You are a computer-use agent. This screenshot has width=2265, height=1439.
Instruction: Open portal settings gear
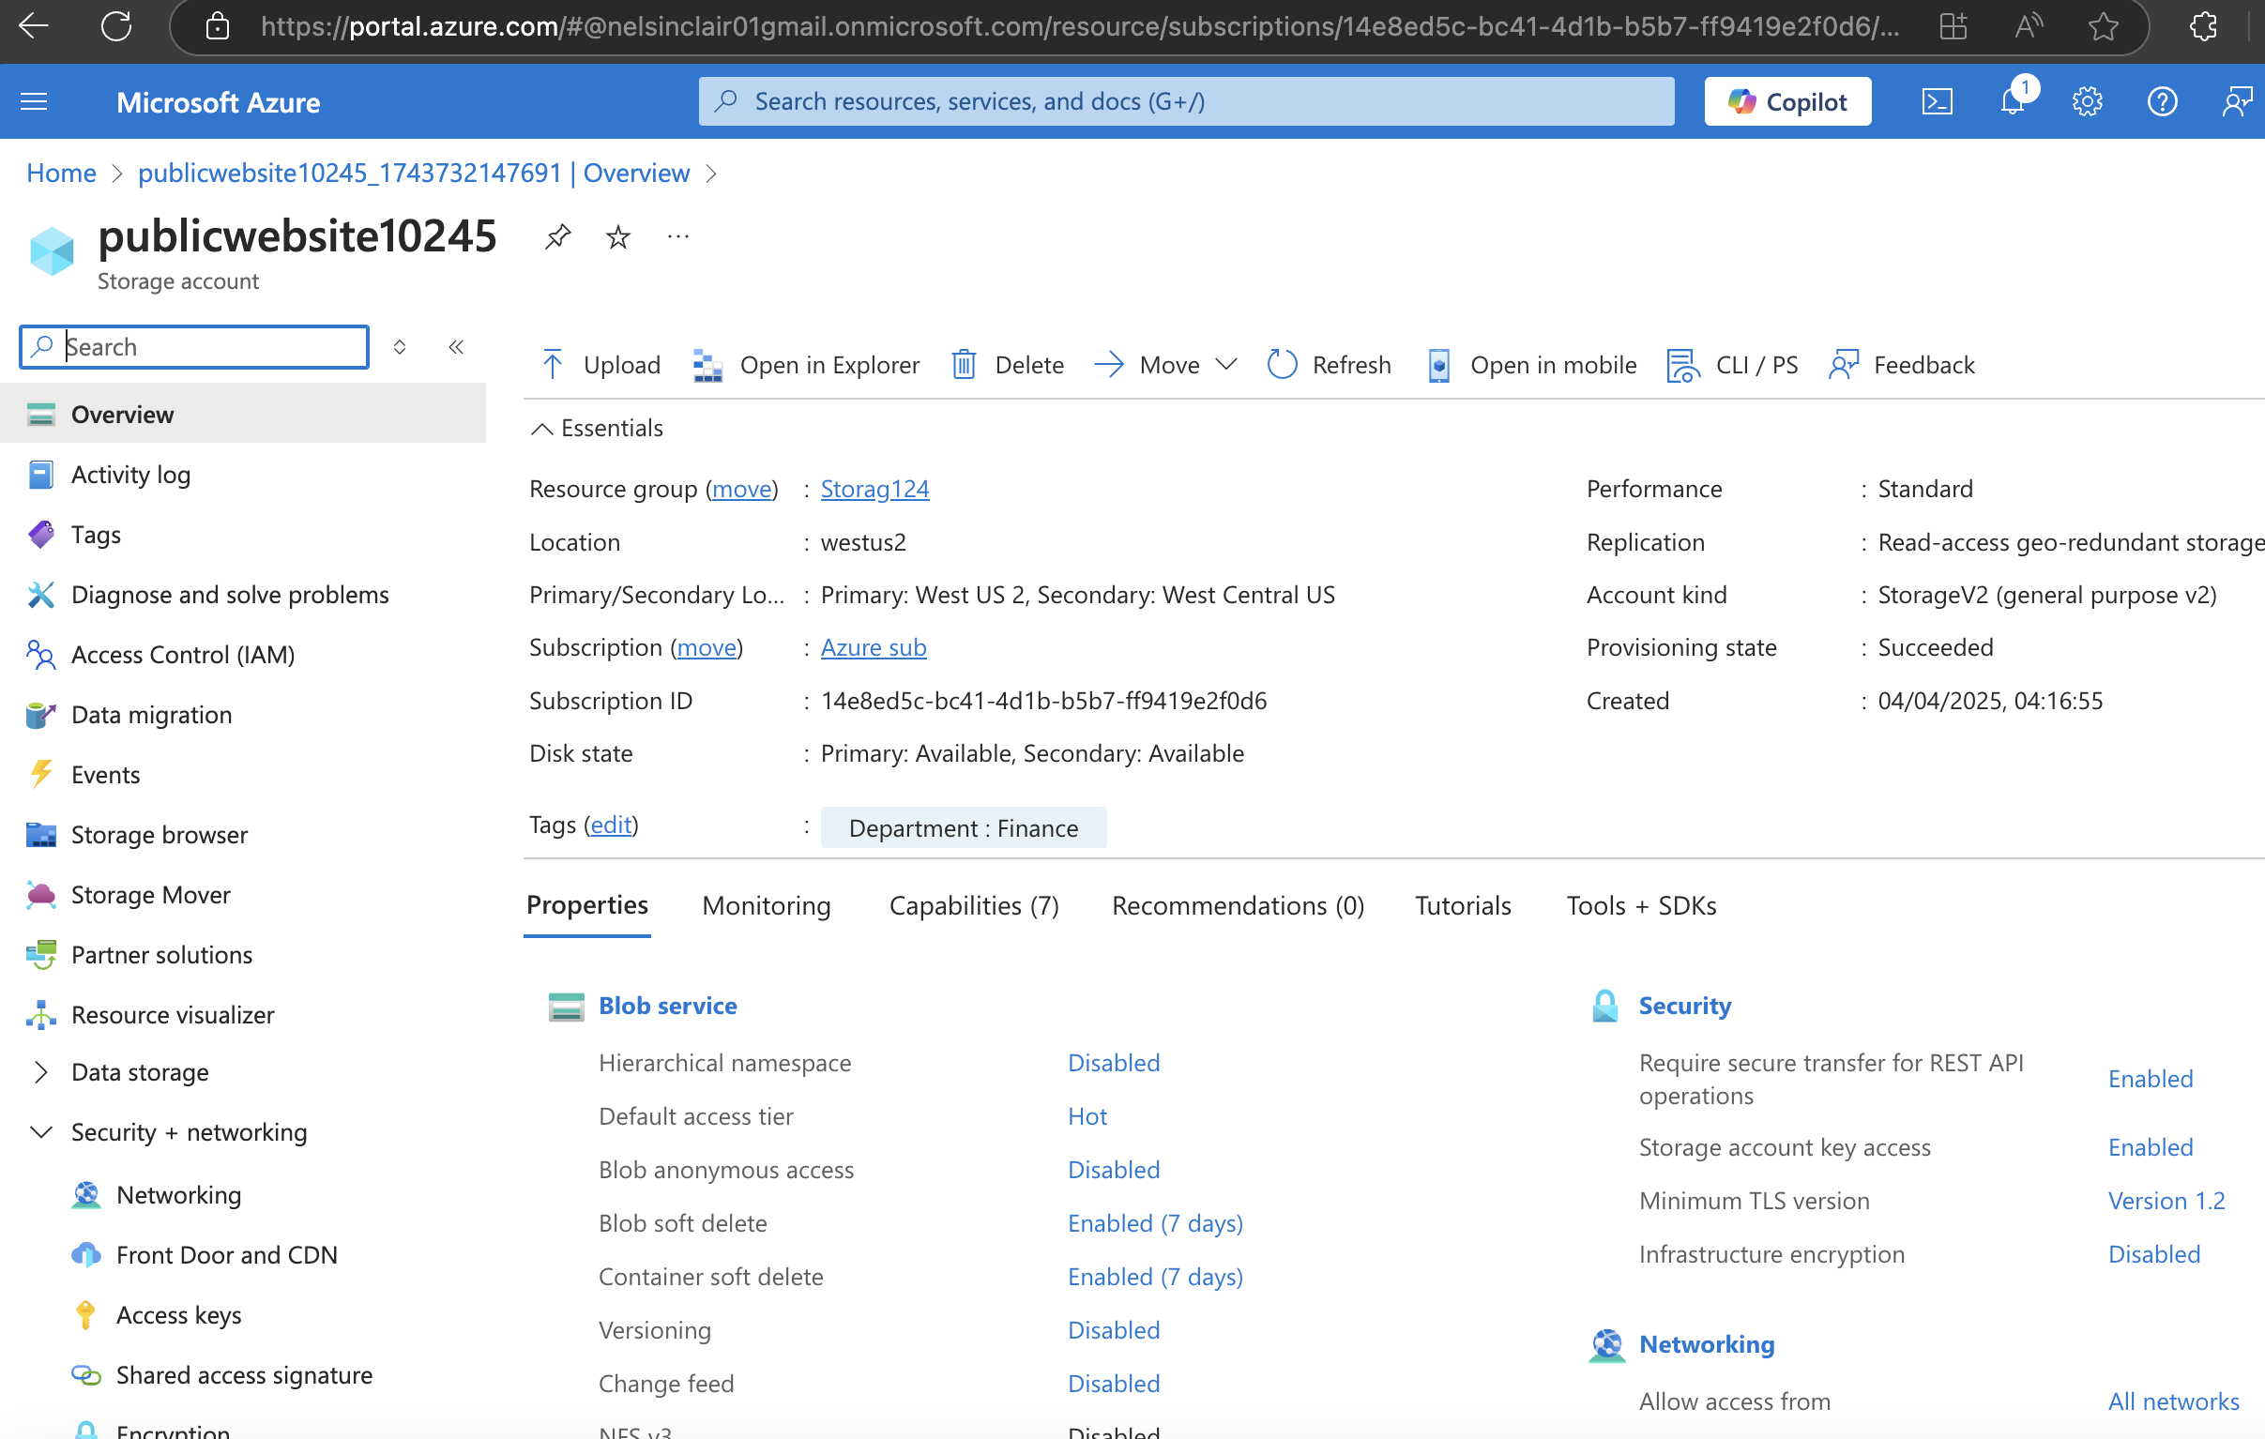click(2088, 101)
